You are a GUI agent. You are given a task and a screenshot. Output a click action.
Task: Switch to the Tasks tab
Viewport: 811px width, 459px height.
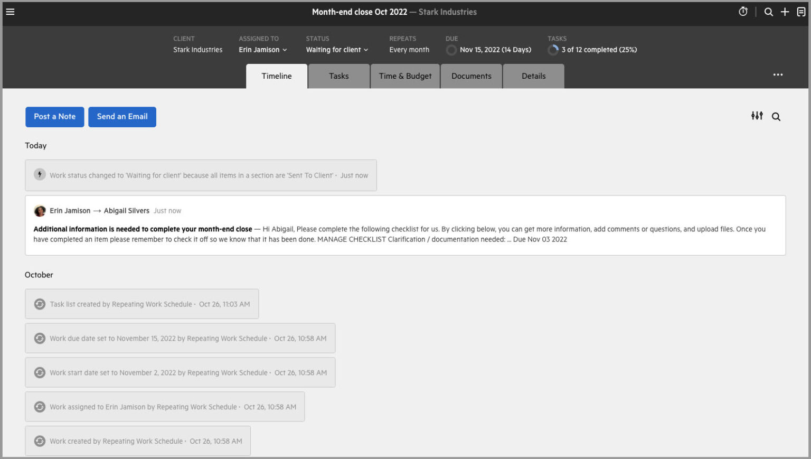pos(338,76)
